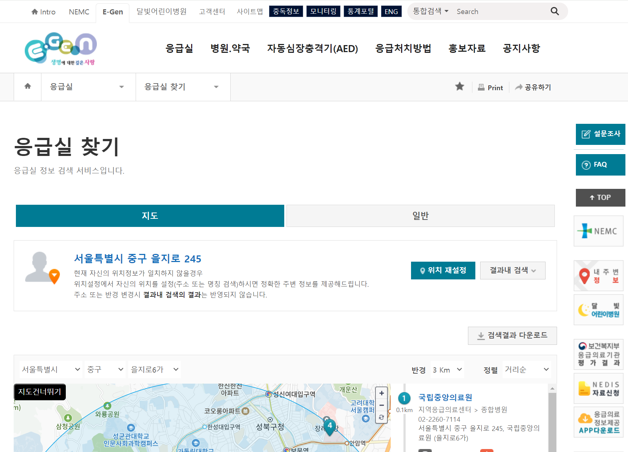Click the Print icon button
The width and height of the screenshot is (628, 452).
pos(490,88)
